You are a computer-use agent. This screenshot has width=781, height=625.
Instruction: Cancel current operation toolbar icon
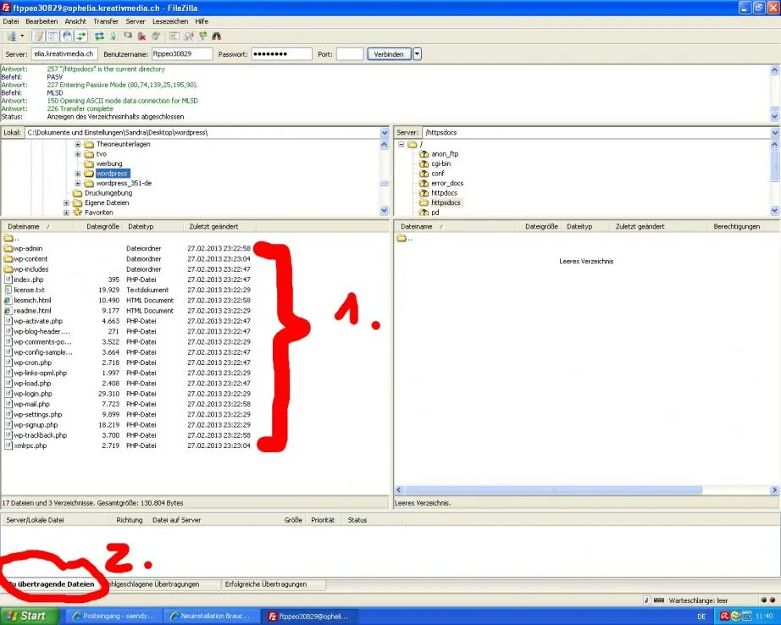128,36
